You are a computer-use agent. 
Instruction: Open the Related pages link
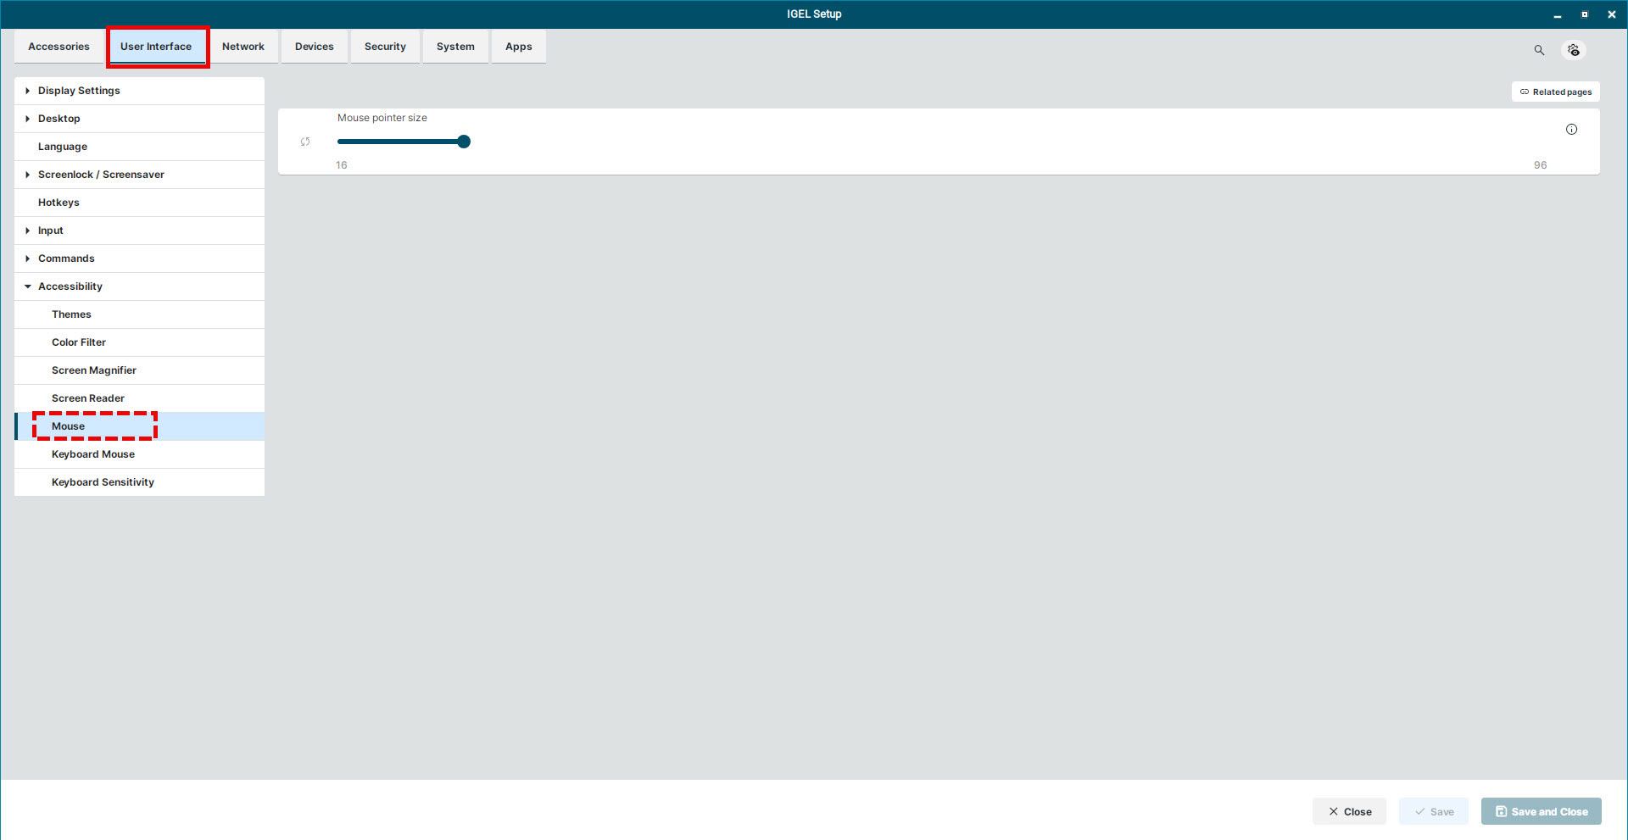(x=1555, y=92)
